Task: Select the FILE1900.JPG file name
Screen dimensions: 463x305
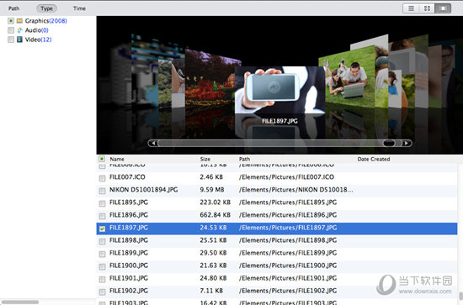Action: (129, 266)
